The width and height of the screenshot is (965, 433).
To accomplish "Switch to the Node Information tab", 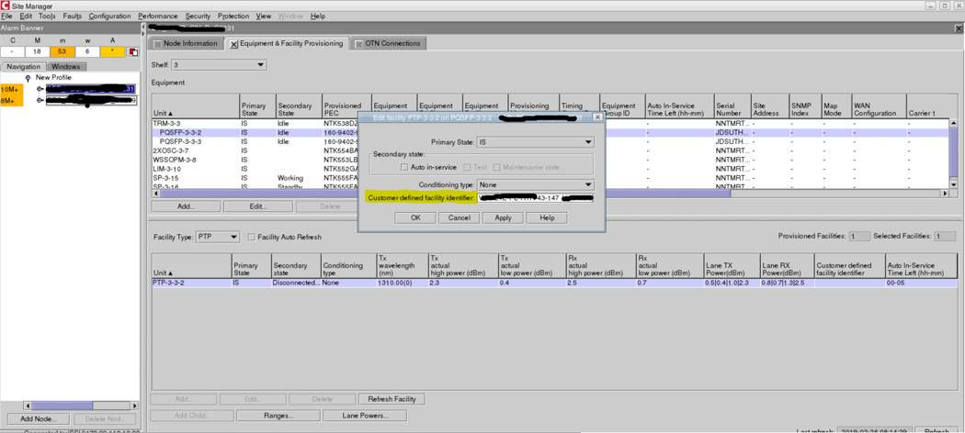I will pyautogui.click(x=185, y=44).
